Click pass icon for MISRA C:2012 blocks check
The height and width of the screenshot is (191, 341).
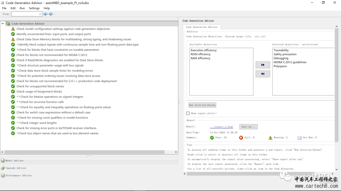pos(13,55)
